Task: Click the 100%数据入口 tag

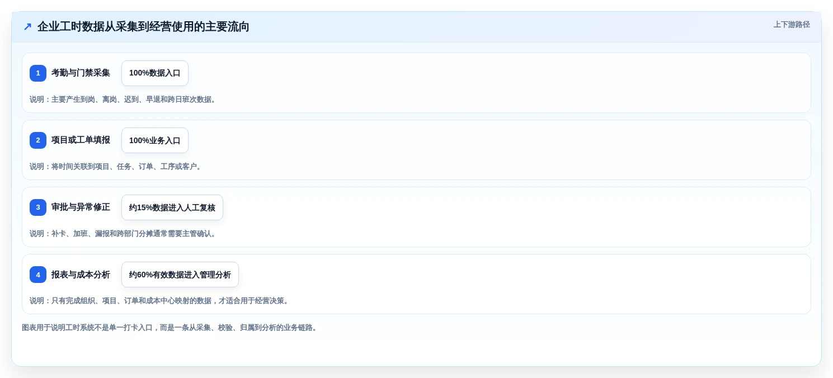Action: pos(155,73)
